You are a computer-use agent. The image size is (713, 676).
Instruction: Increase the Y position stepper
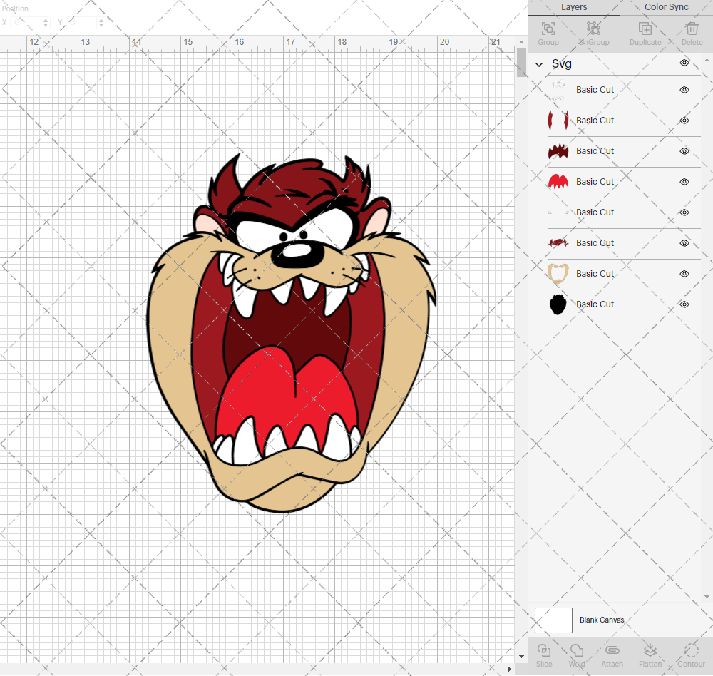point(101,19)
